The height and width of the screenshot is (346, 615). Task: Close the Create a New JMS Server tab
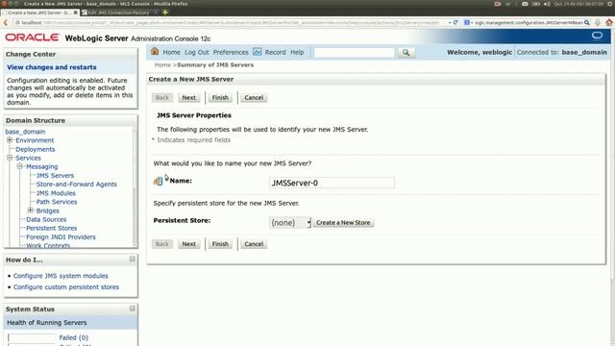[x=75, y=12]
